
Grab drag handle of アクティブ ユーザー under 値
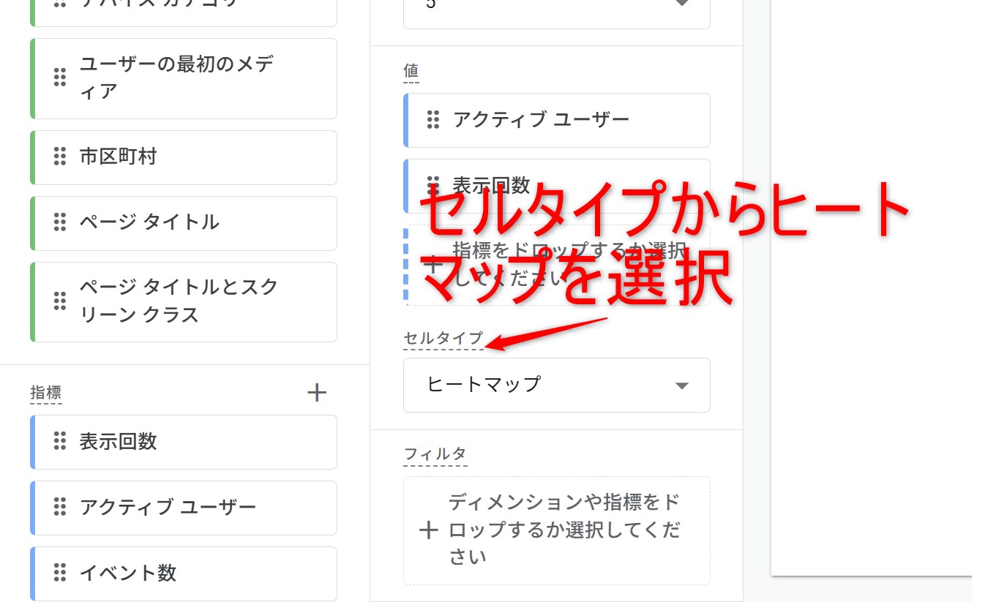tap(433, 119)
